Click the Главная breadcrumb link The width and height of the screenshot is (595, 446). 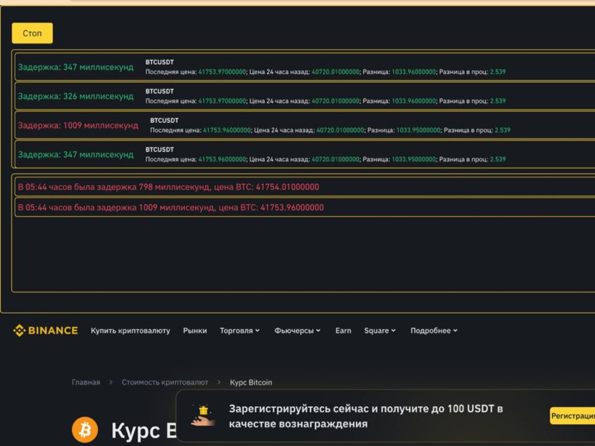coord(86,382)
